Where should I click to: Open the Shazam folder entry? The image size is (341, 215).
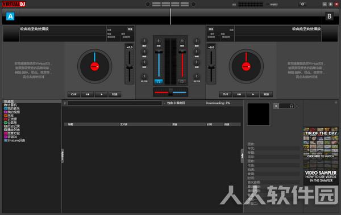point(14,141)
